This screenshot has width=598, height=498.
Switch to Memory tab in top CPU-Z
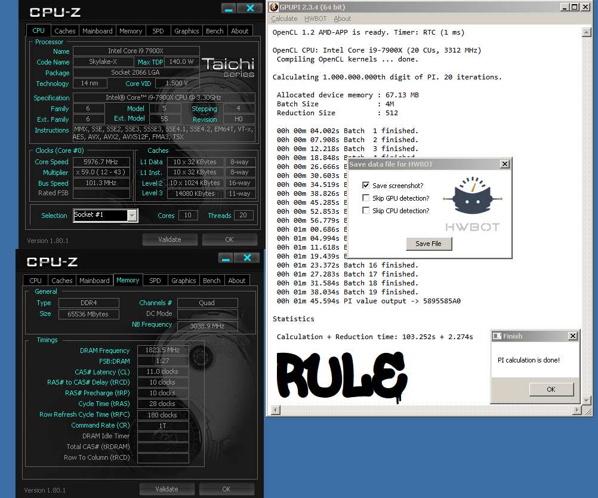click(131, 31)
